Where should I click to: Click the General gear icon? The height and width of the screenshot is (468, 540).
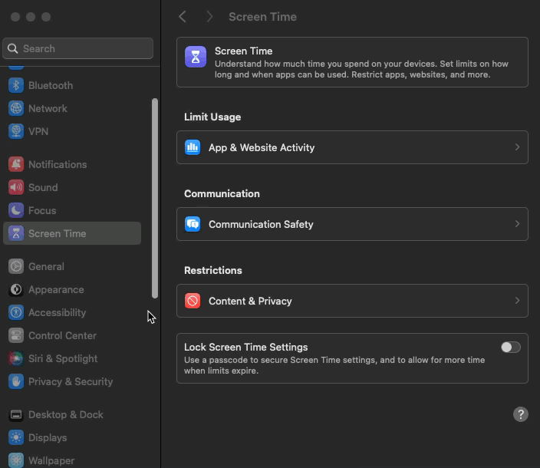click(x=16, y=266)
